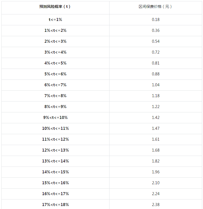The height and width of the screenshot is (209, 203).
Task: Click the 2.38 price cell
Action: point(156,205)
